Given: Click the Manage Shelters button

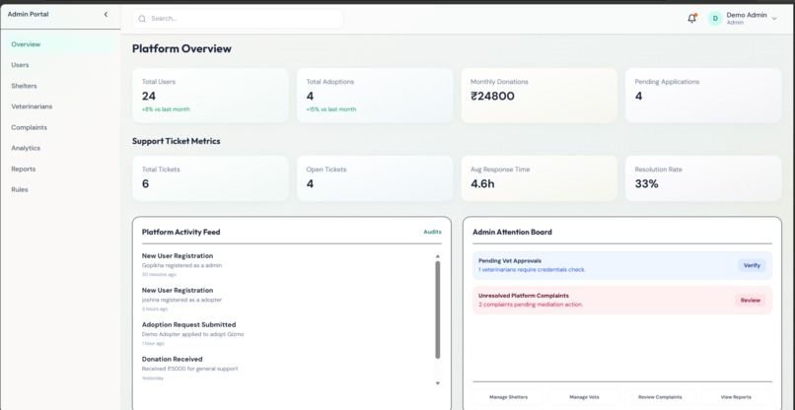Looking at the screenshot, I should click(508, 397).
